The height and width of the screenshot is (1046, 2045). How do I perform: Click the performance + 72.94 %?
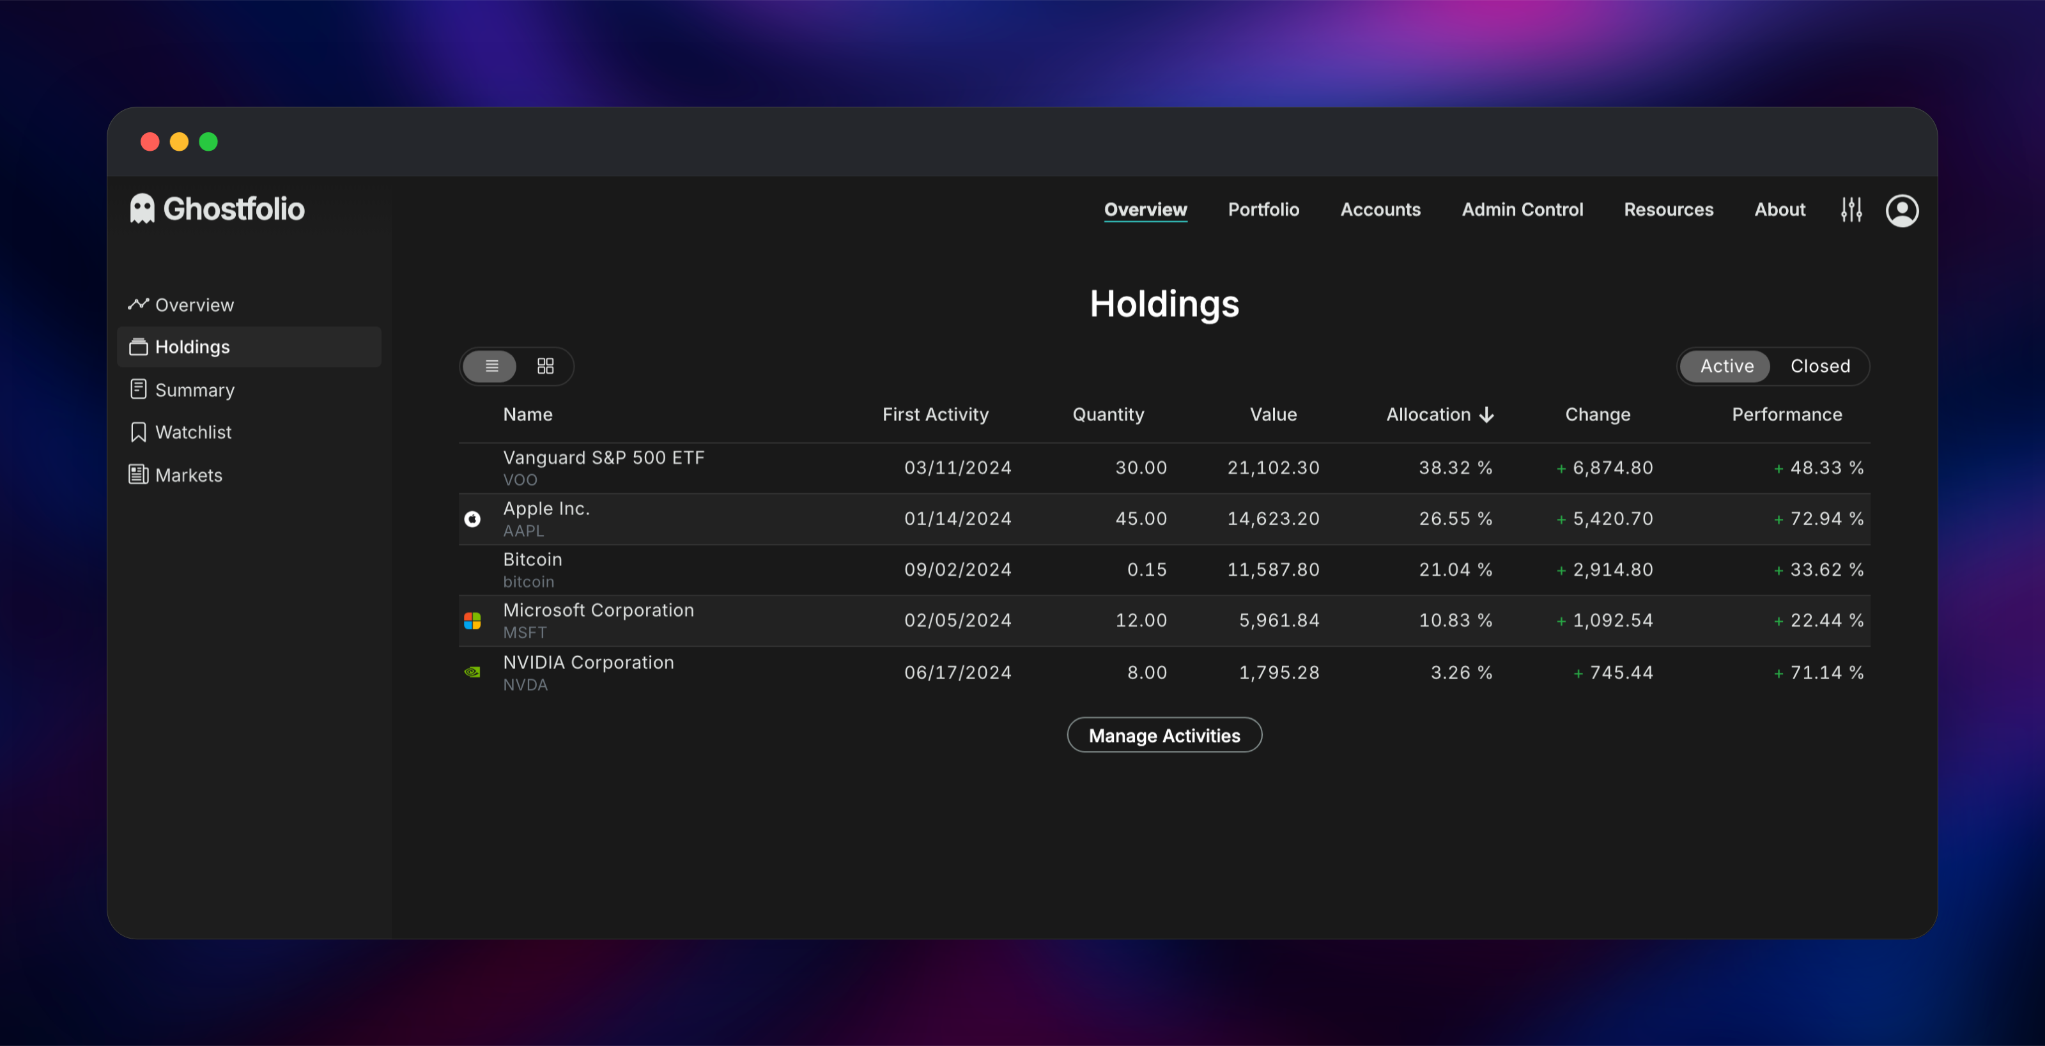[x=1819, y=519]
